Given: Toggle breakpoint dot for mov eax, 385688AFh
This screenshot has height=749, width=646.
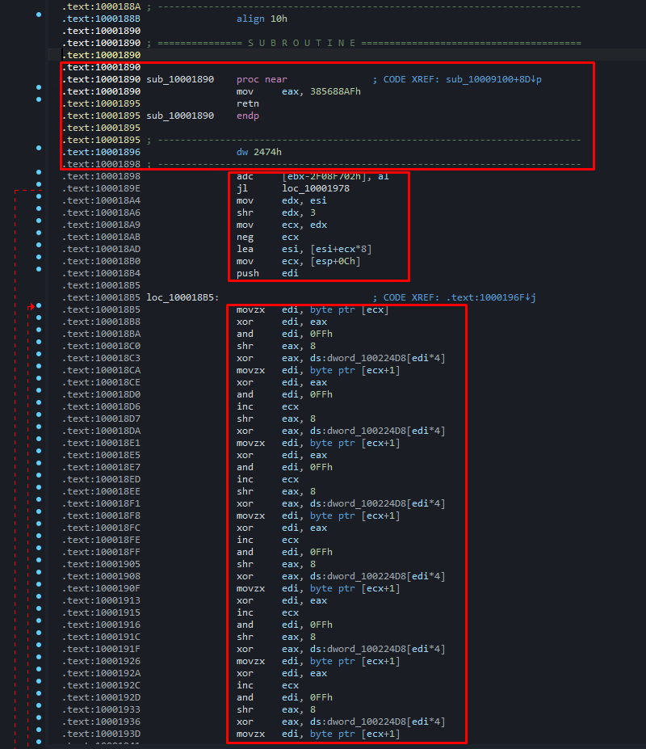Looking at the screenshot, I should pos(39,88).
